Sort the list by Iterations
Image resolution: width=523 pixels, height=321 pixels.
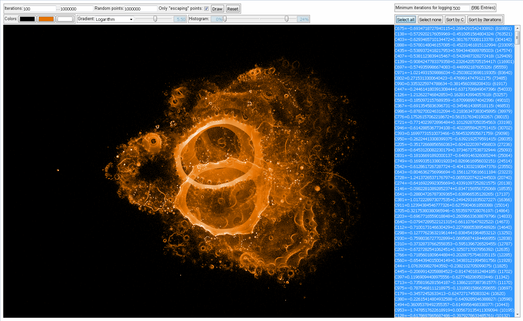(485, 19)
